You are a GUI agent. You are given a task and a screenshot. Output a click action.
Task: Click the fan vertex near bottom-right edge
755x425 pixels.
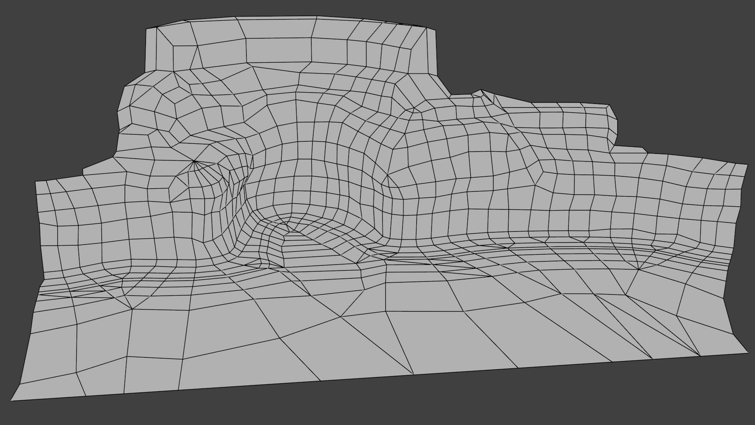click(x=700, y=355)
